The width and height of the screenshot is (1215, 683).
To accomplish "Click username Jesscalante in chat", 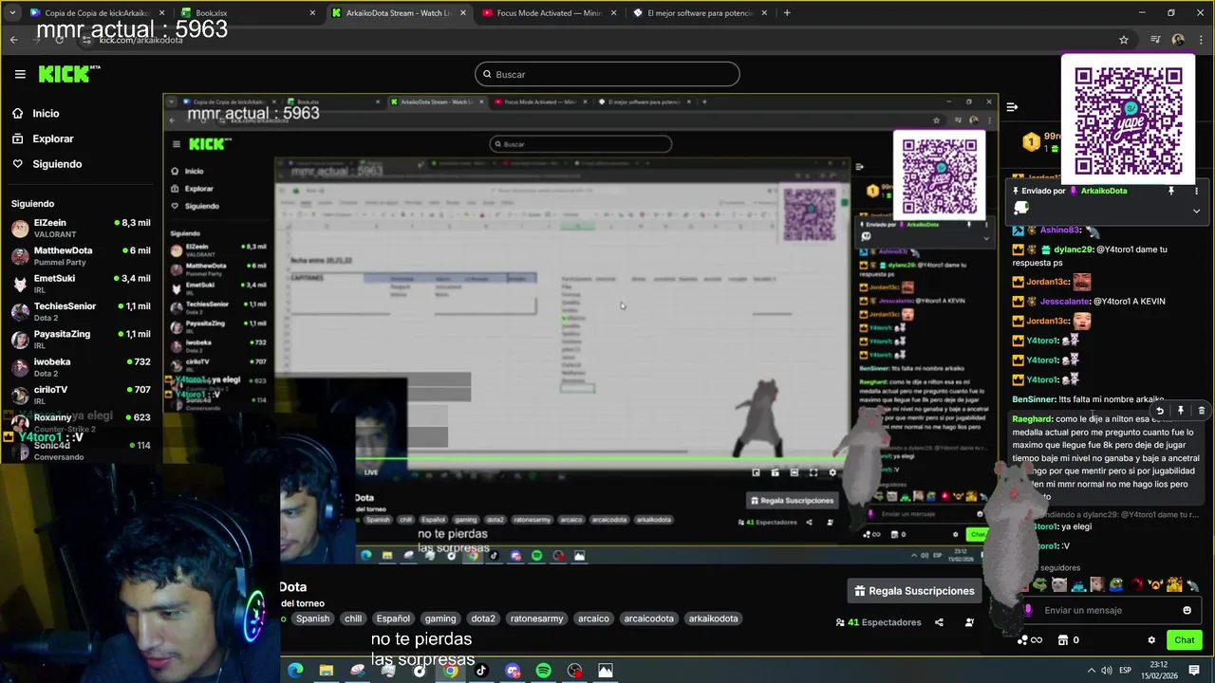I will point(1065,302).
